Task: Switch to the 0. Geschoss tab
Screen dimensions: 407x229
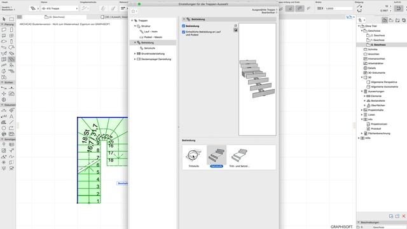Action: click(x=55, y=17)
